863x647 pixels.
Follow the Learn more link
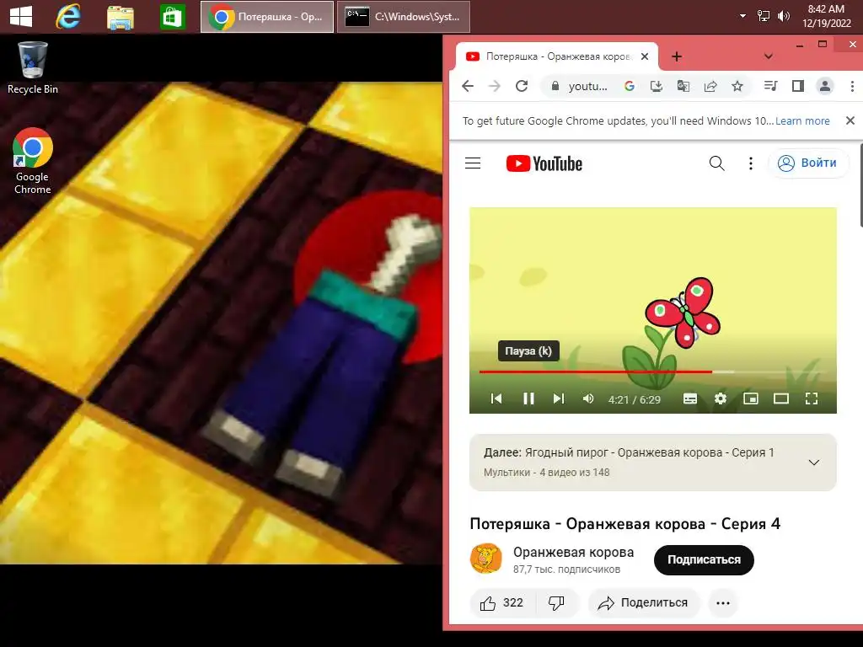802,121
